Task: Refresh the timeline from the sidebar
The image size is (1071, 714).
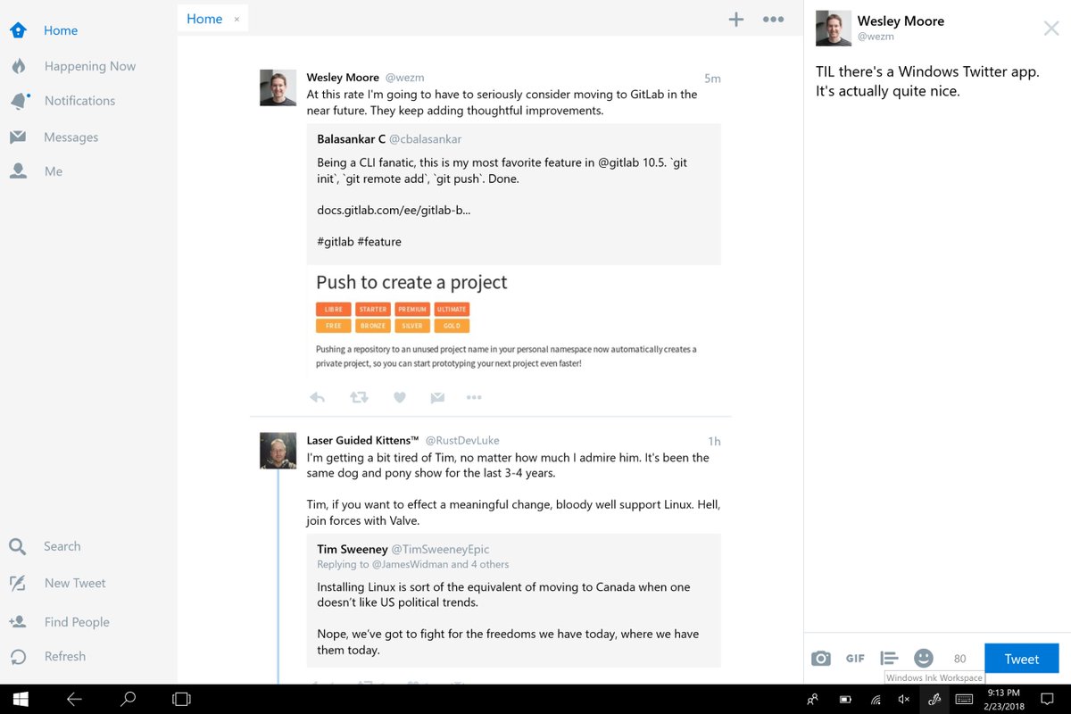Action: tap(64, 656)
